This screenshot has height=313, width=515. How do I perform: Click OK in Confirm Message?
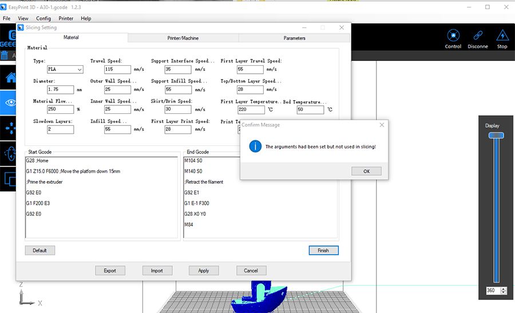pyautogui.click(x=367, y=171)
